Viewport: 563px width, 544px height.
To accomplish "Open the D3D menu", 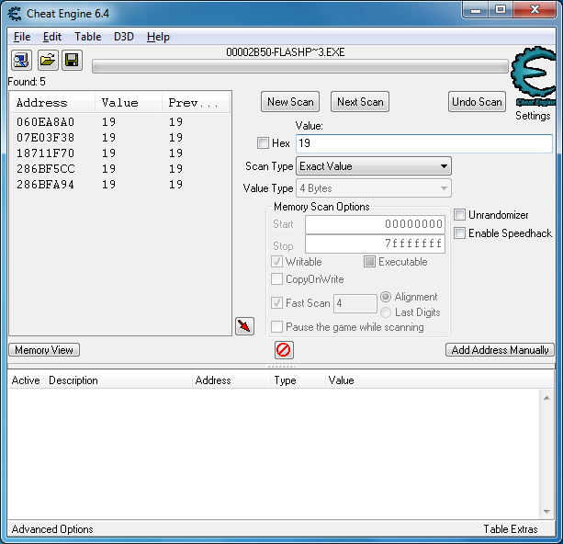I will 124,37.
